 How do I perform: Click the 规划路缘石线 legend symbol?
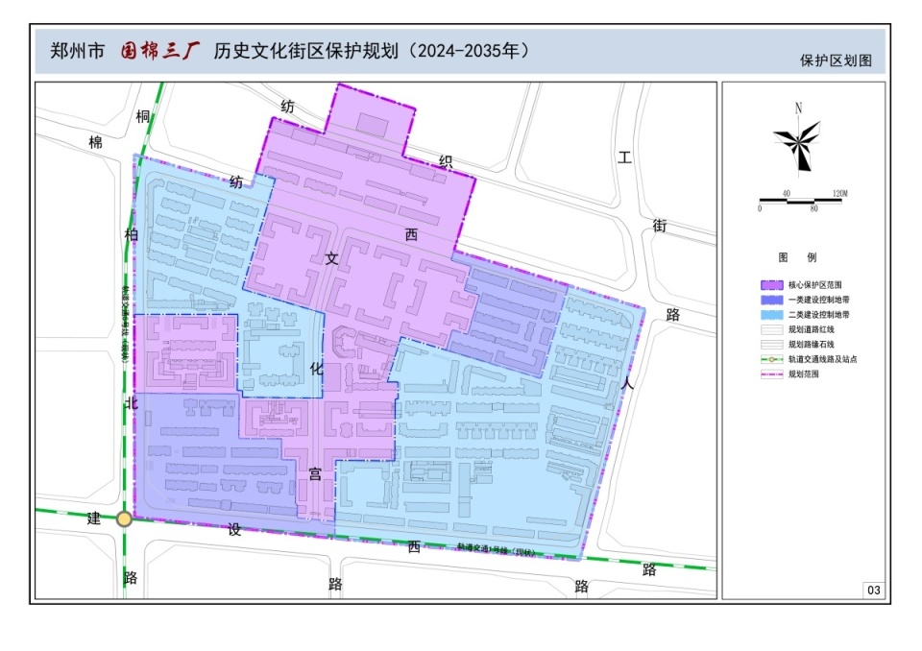click(x=771, y=344)
